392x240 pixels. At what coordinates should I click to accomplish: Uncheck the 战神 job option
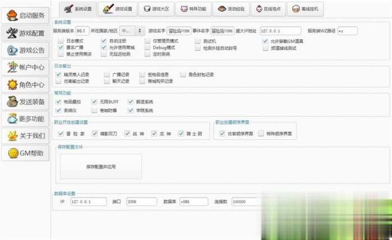pos(127,134)
